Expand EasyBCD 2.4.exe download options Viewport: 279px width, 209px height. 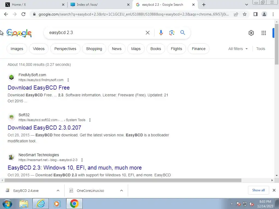click(58, 190)
